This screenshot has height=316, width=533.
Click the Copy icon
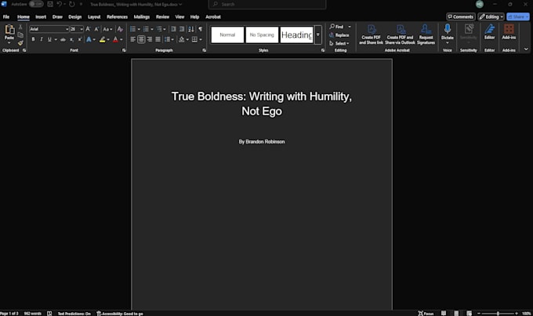(x=20, y=35)
